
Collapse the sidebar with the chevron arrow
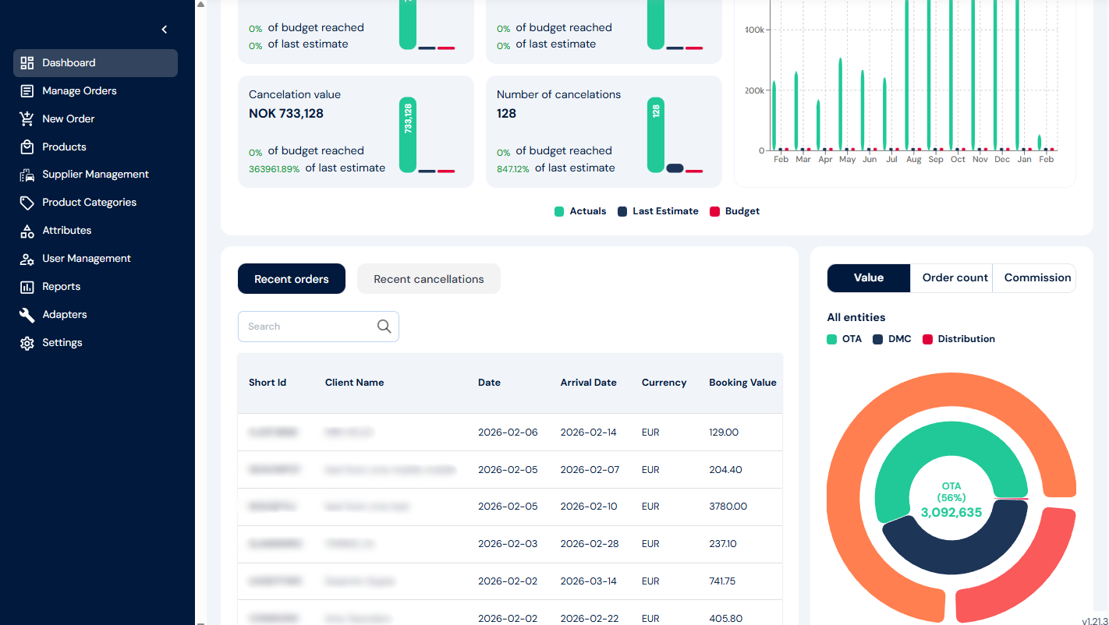point(165,30)
